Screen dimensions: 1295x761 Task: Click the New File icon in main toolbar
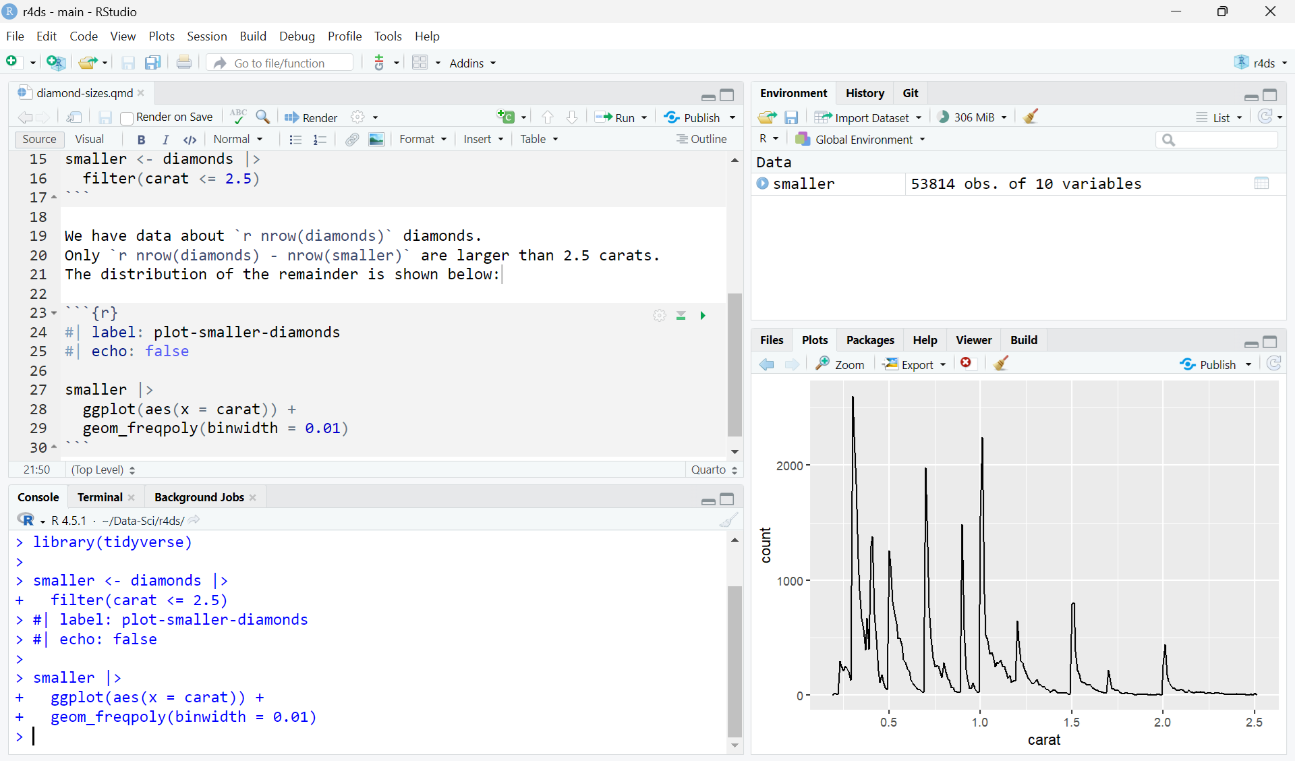pyautogui.click(x=12, y=62)
